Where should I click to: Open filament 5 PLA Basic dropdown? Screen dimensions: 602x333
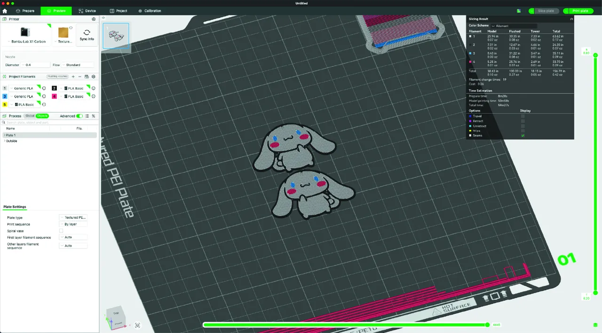click(x=24, y=104)
